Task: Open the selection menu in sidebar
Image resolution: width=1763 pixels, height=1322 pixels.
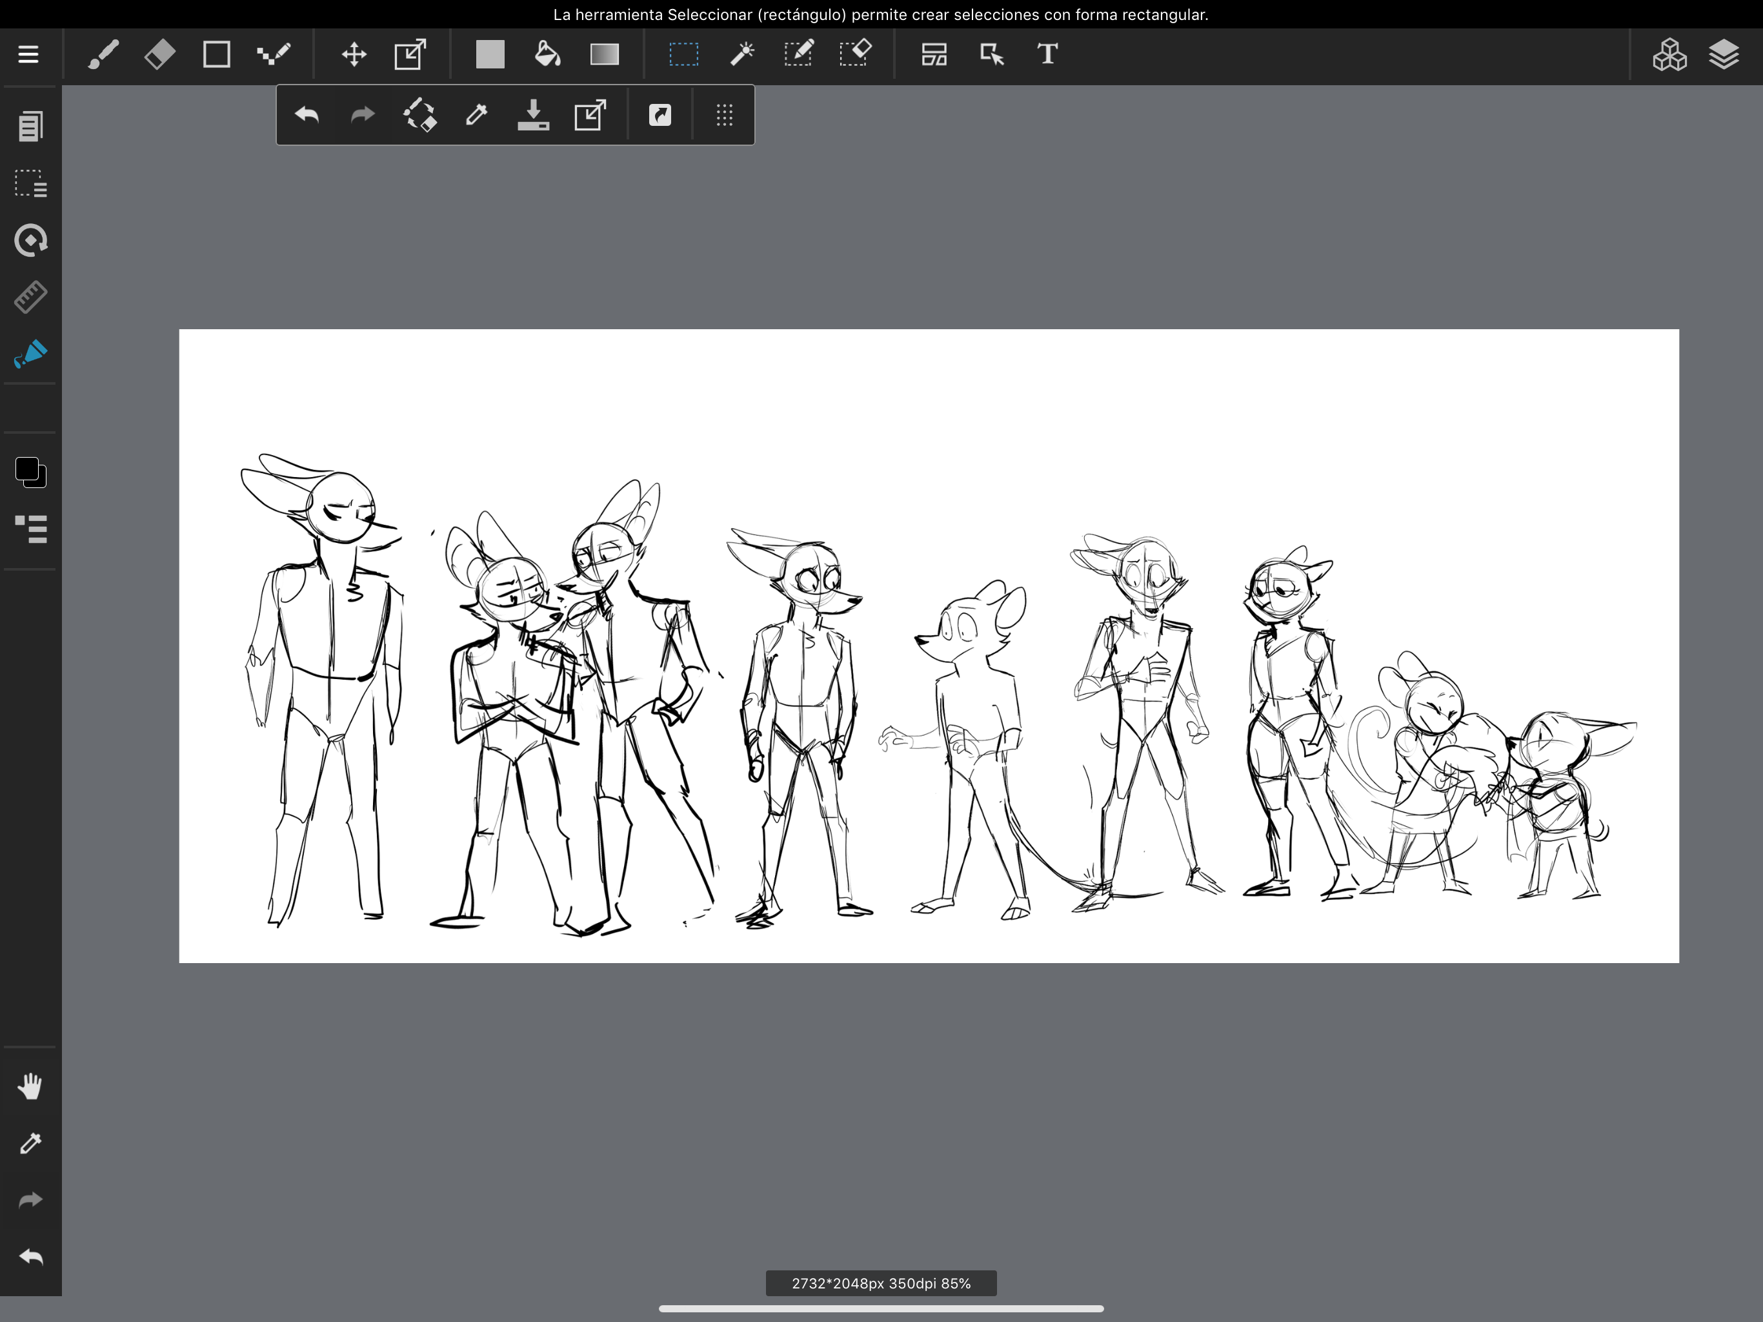Action: [x=30, y=183]
